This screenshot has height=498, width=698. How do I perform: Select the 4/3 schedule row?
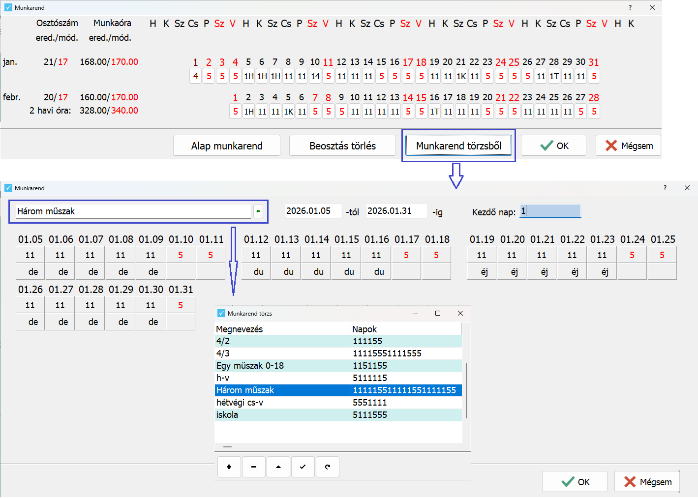tap(283, 353)
